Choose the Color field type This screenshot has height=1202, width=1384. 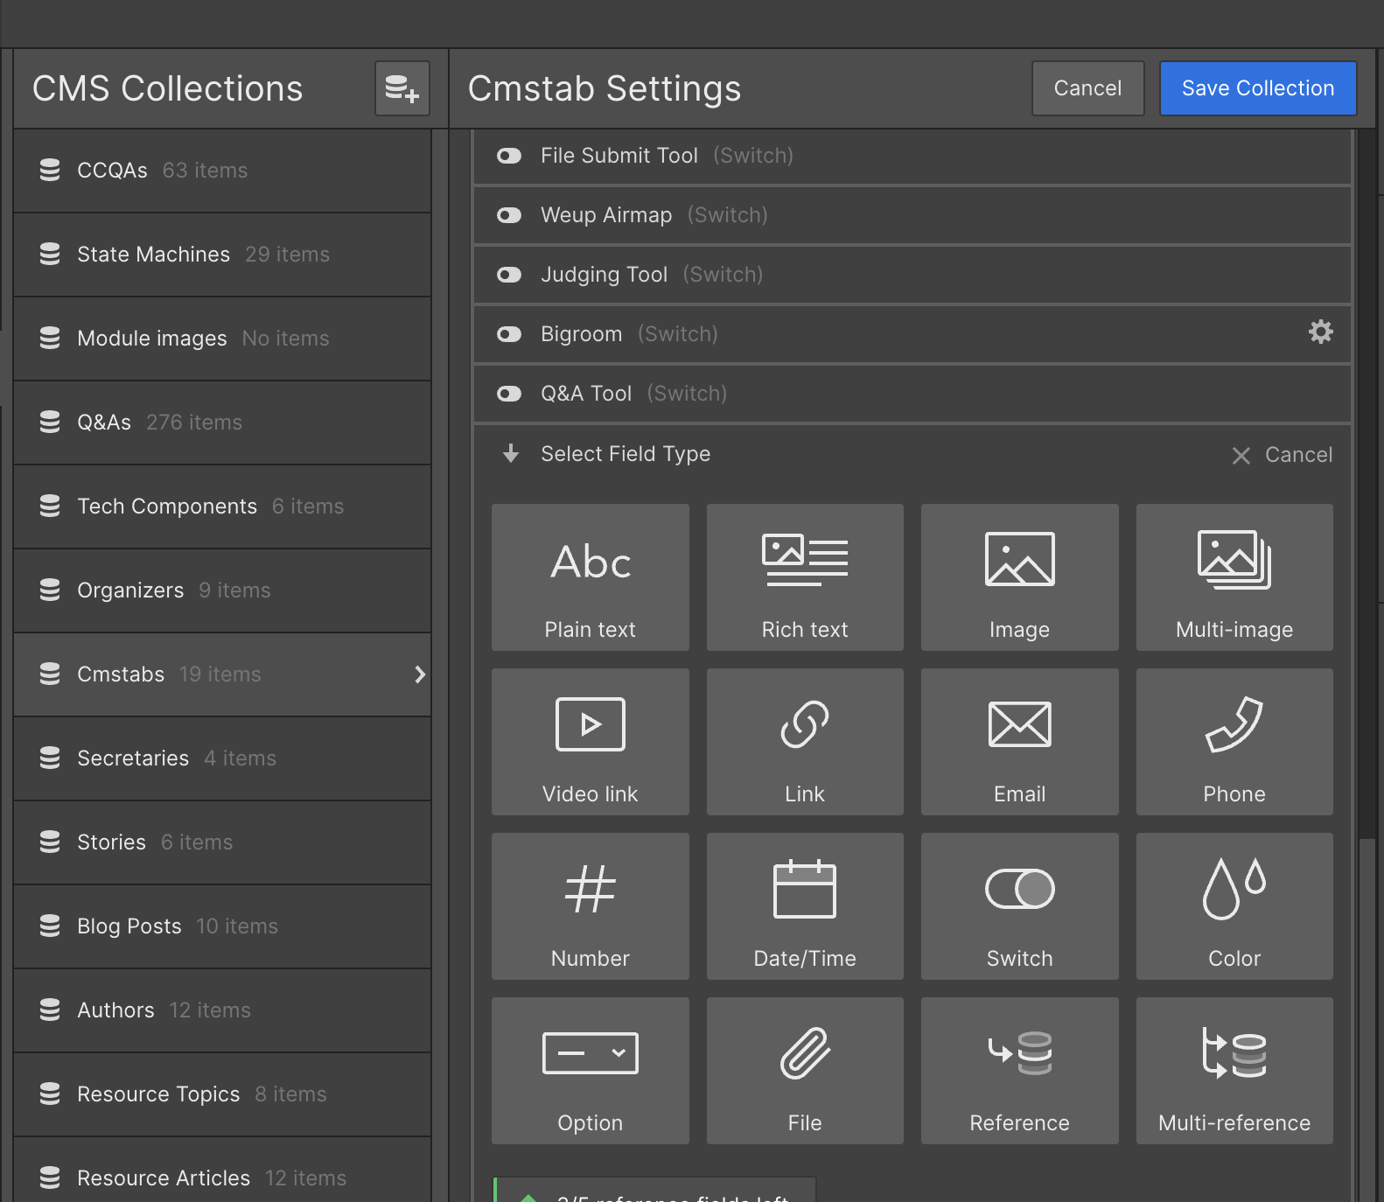1234,906
